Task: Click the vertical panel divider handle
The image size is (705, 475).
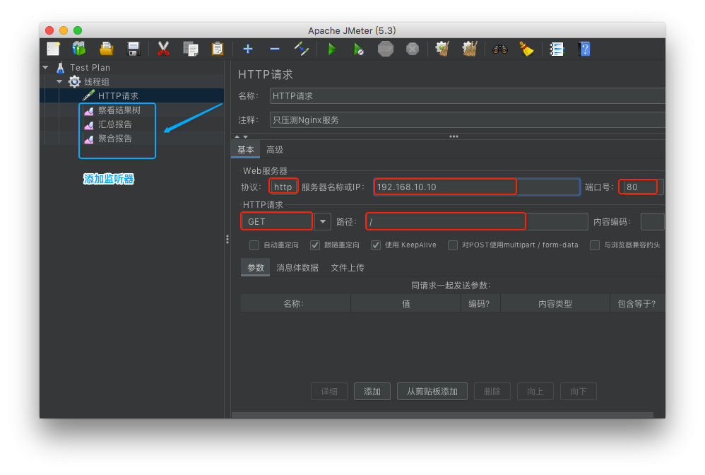Action: tap(227, 239)
